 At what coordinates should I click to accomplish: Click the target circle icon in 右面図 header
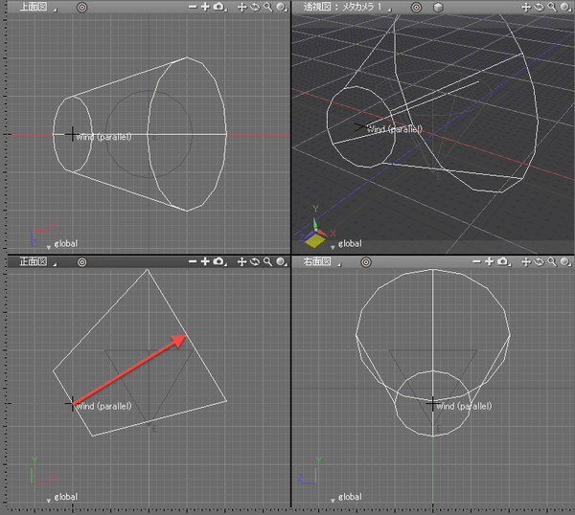(x=366, y=262)
